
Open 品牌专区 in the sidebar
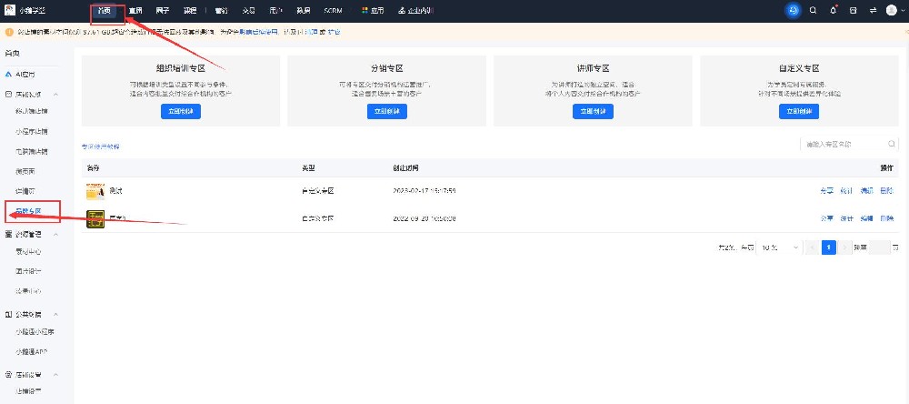click(x=29, y=211)
